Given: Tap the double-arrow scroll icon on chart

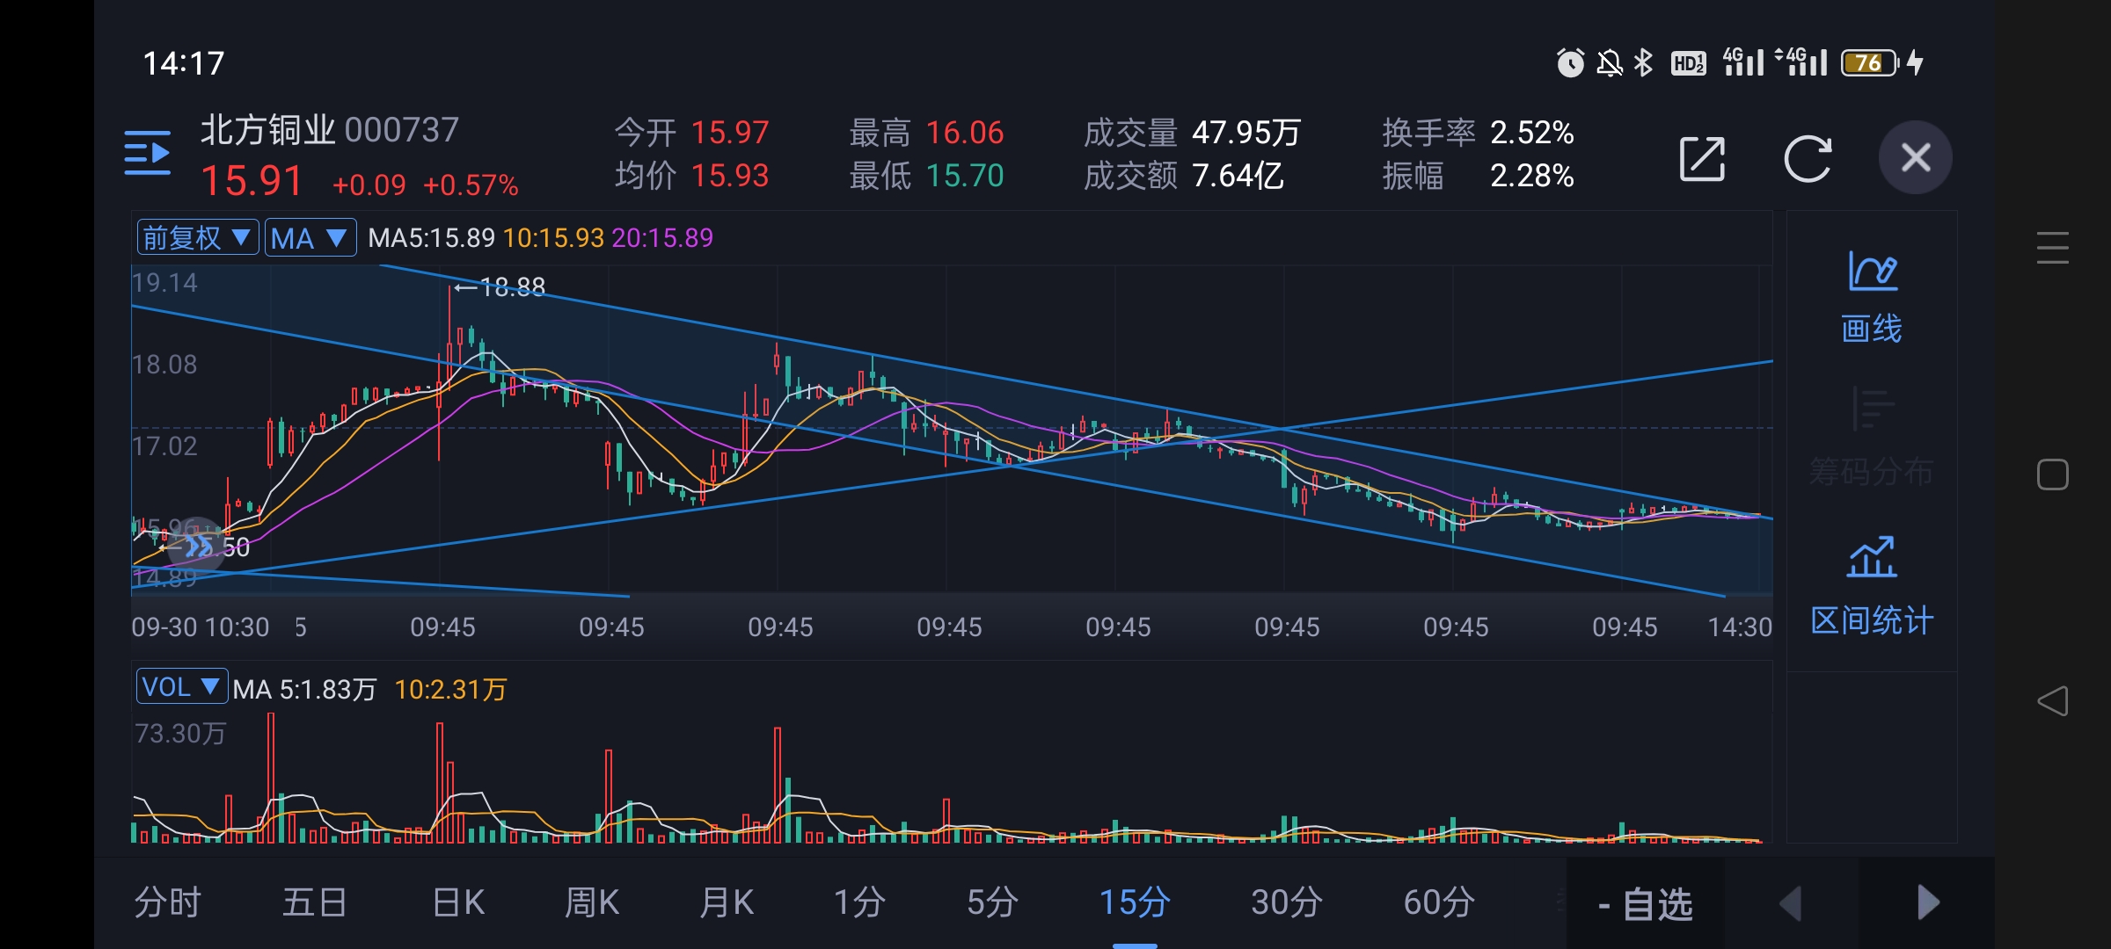Looking at the screenshot, I should pos(199,546).
